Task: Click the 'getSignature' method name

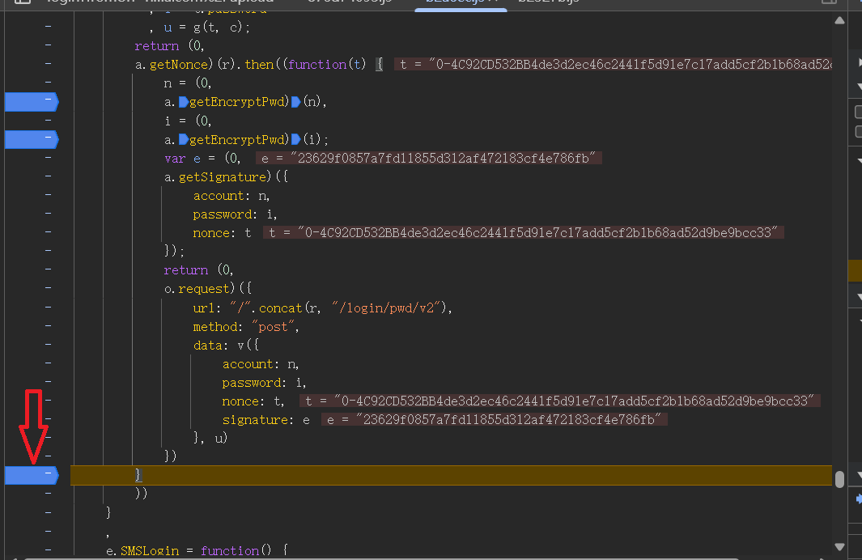Action: [x=223, y=177]
